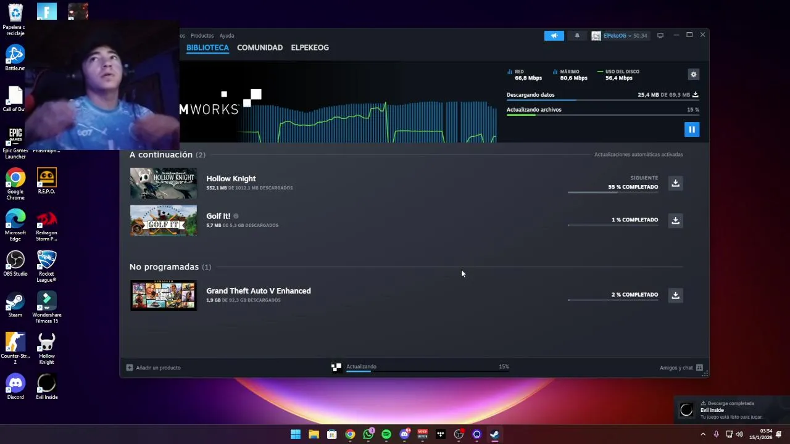This screenshot has width=790, height=444.
Task: Click the network activity download graph
Action: tap(368, 122)
